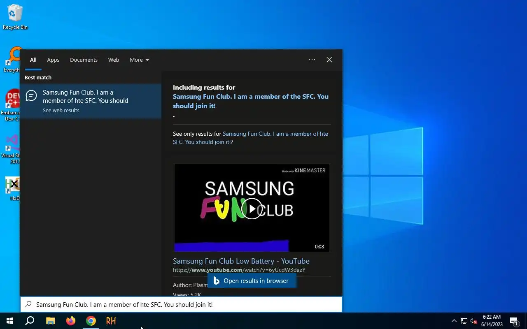
Task: Launch Firefox from the taskbar
Action: coord(71,321)
